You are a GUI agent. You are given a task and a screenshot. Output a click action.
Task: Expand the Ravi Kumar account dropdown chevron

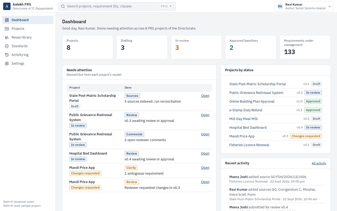[329, 6]
